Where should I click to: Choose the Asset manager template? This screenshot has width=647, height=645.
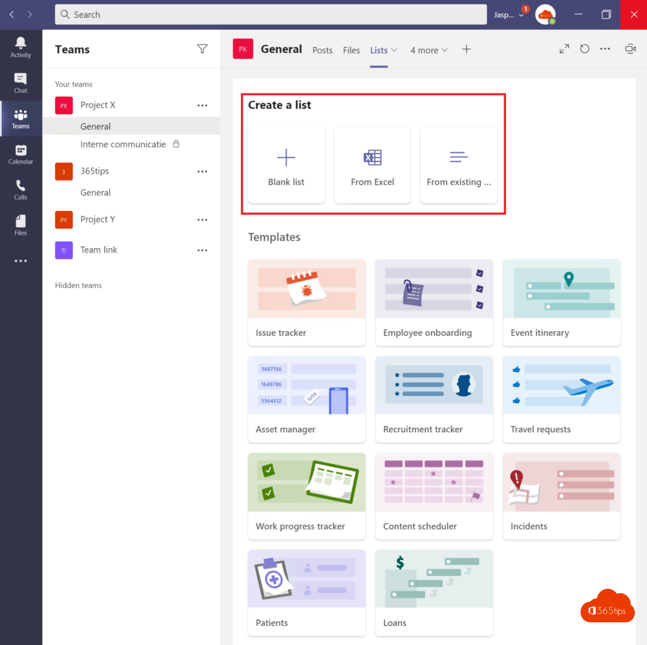tap(306, 399)
